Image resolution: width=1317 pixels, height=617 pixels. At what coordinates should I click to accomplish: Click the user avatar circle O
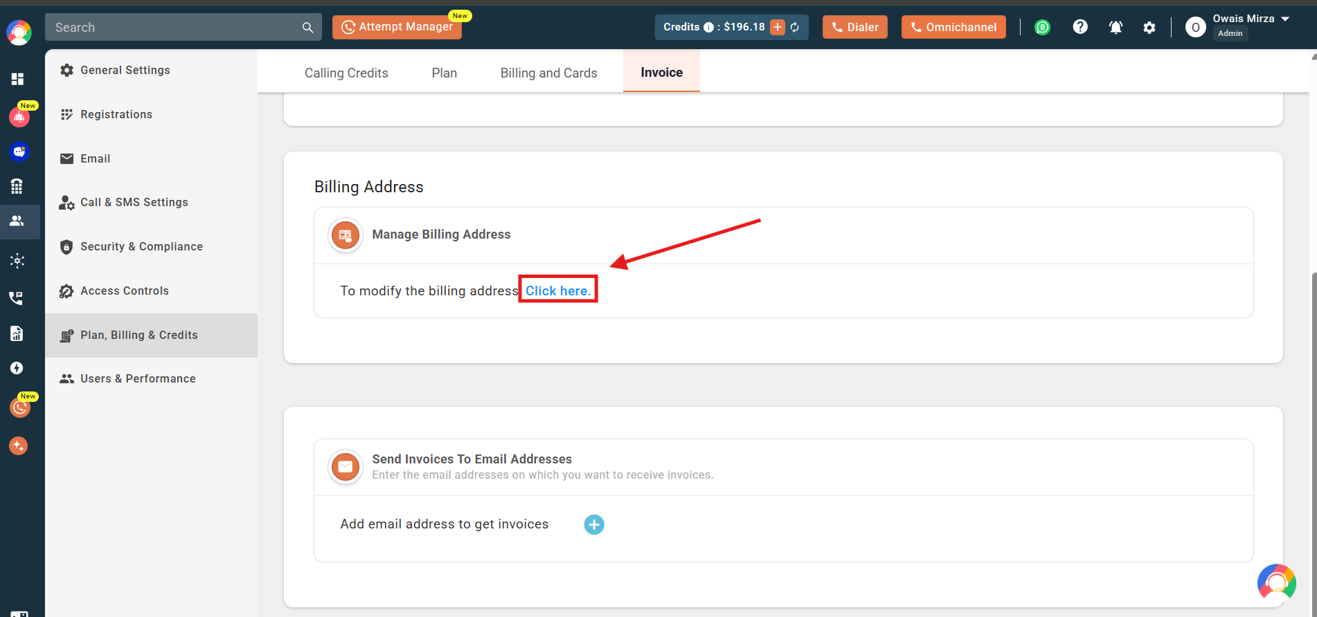pos(1196,27)
